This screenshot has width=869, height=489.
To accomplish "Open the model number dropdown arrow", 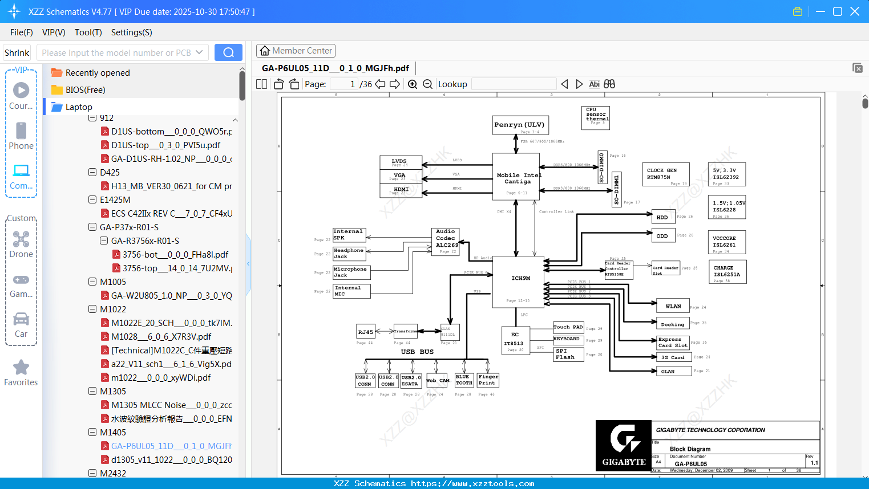I will (x=199, y=52).
